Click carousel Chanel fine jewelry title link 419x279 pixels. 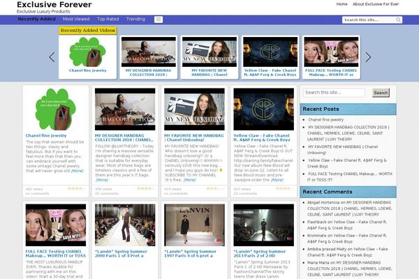88,70
